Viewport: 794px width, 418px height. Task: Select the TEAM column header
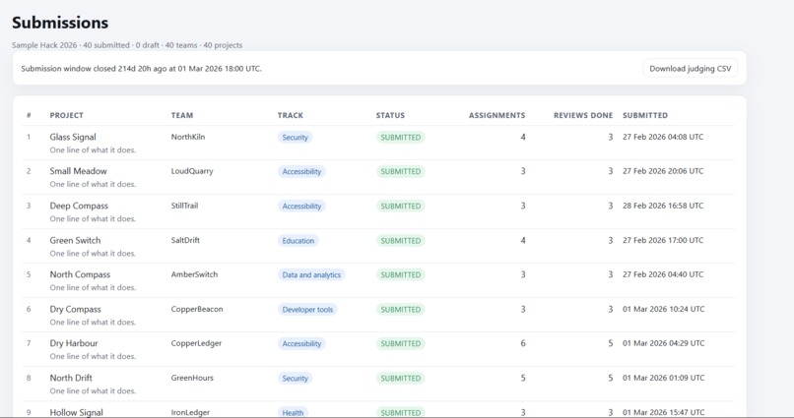182,115
